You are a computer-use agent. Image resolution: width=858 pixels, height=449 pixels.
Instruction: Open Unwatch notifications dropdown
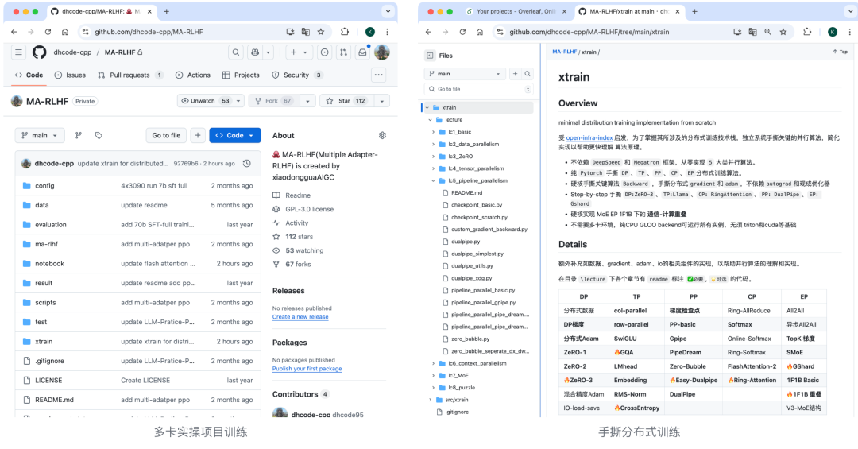coord(238,101)
